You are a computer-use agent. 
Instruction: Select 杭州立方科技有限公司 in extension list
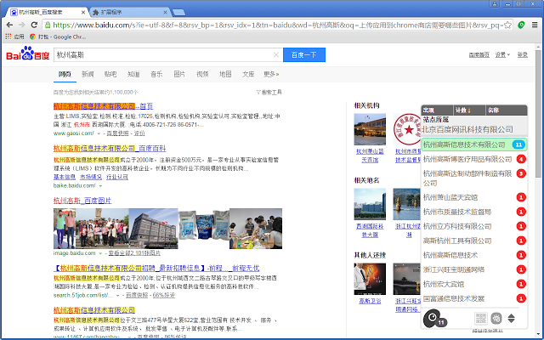[x=474, y=226]
